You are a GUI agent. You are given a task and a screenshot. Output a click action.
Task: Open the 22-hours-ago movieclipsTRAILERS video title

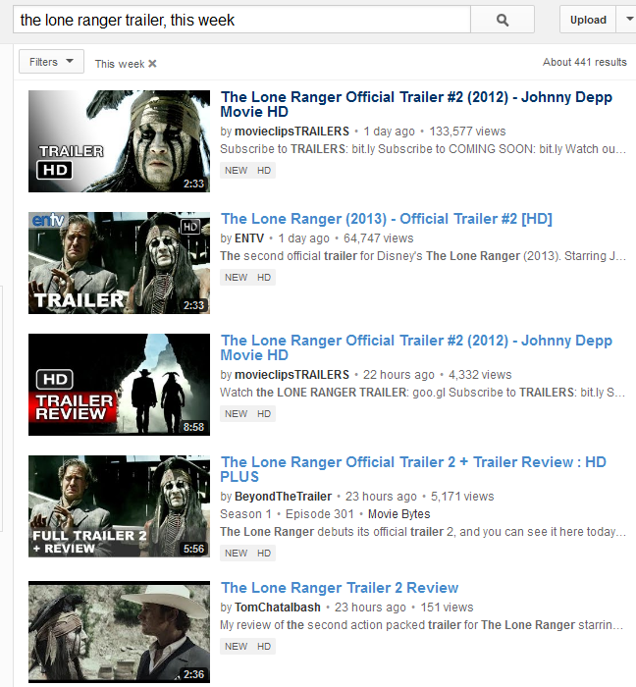[x=416, y=347]
